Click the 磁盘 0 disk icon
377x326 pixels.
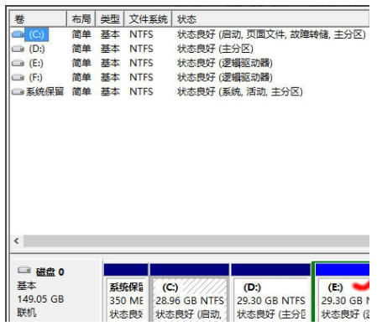coord(24,270)
